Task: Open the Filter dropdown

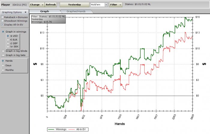Action: (116, 5)
